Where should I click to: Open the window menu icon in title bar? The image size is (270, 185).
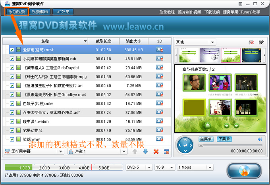pyautogui.click(x=240, y=4)
